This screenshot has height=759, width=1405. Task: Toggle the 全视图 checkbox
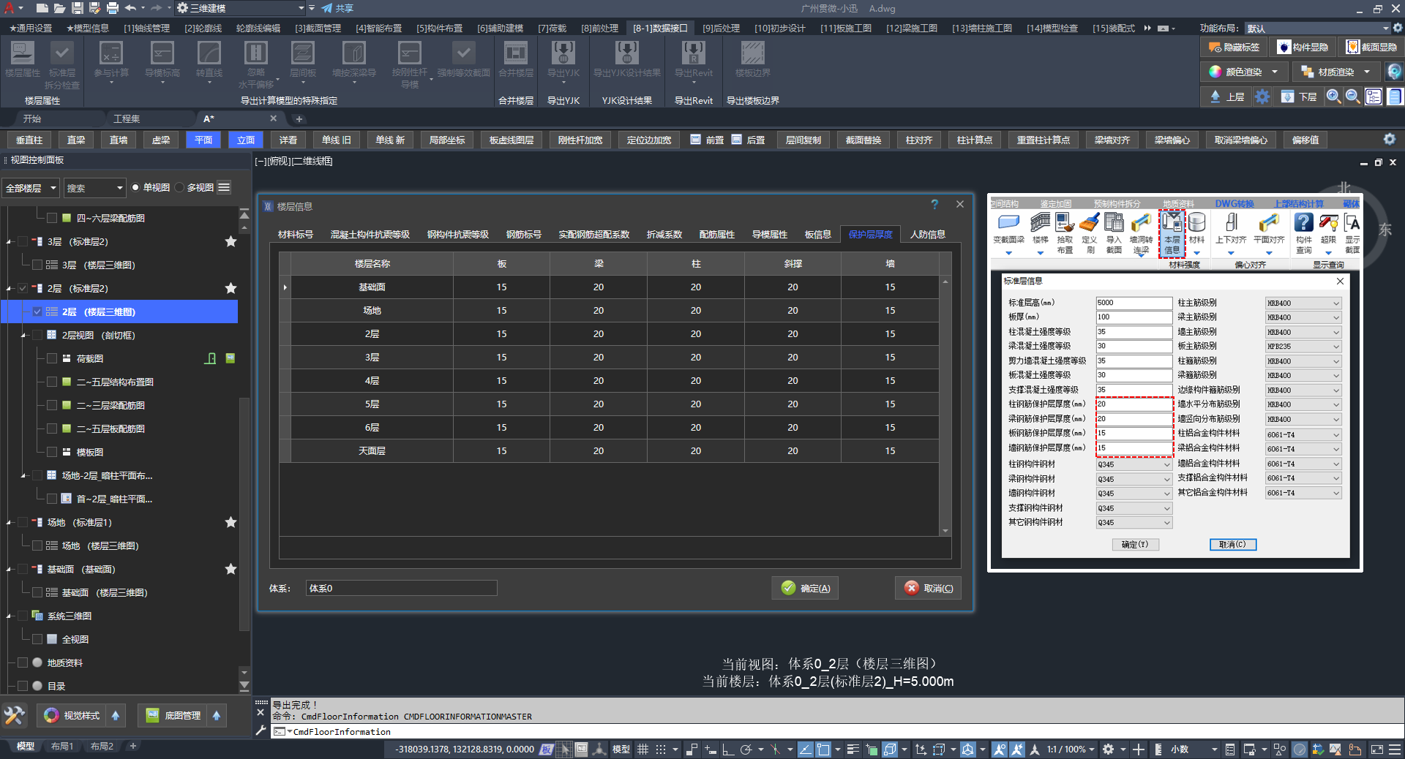point(37,639)
